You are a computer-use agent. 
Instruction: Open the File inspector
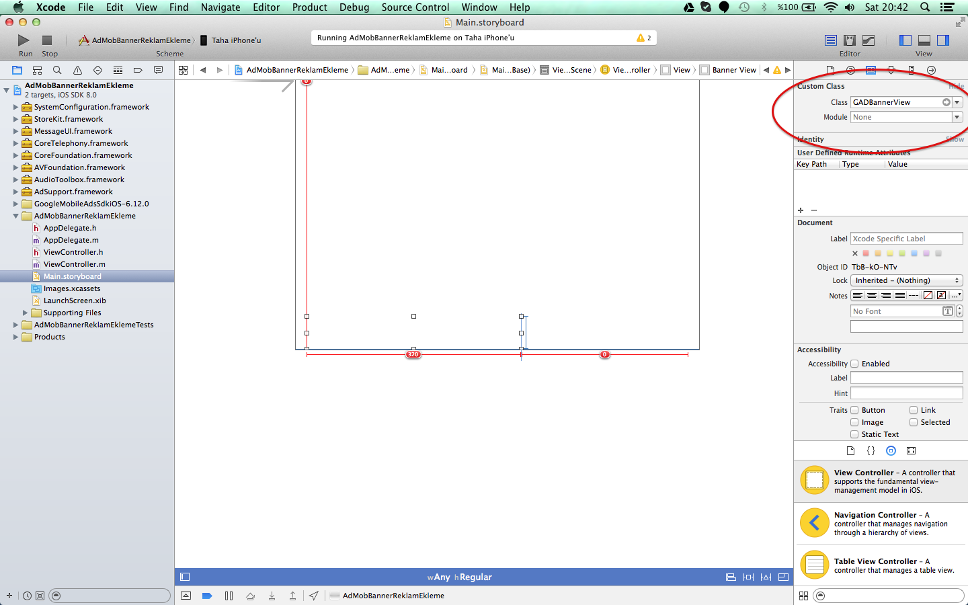830,70
